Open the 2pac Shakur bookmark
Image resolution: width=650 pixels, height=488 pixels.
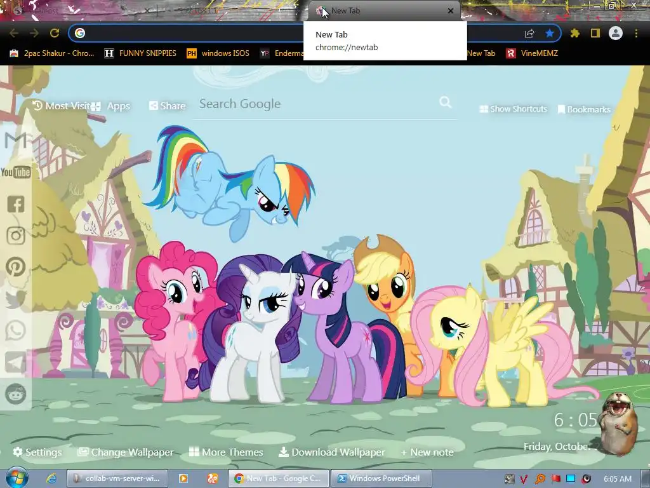click(52, 53)
